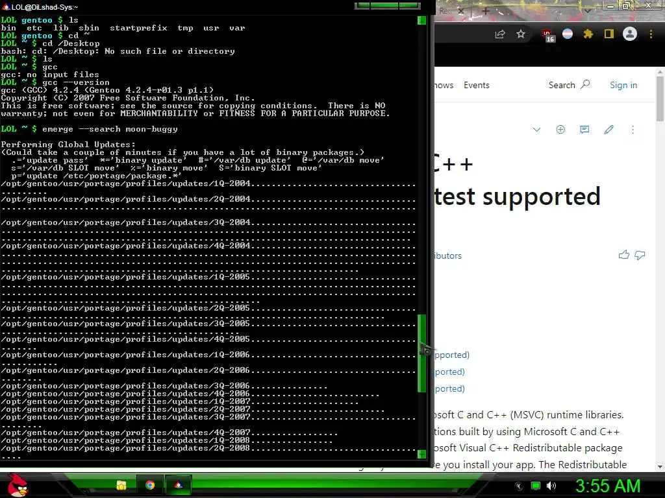
Task: Click the 3:55 AM taskbar clock
Action: pos(608,486)
